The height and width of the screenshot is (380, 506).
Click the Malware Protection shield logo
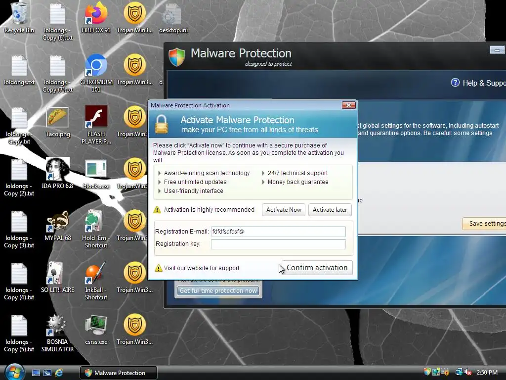pos(177,57)
